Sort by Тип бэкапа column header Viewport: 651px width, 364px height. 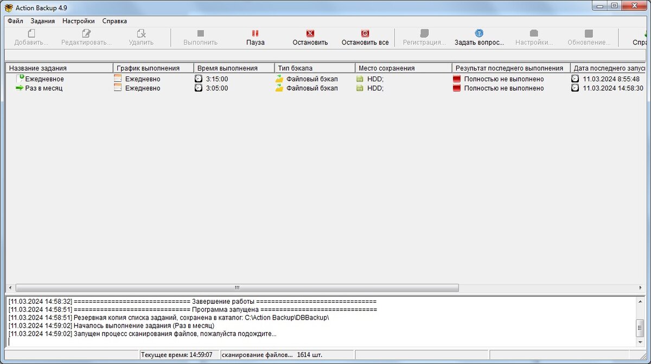(315, 68)
